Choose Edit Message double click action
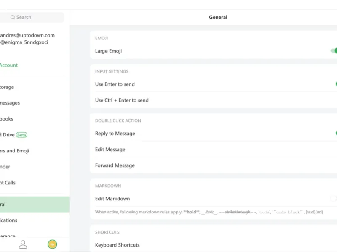 point(214,150)
